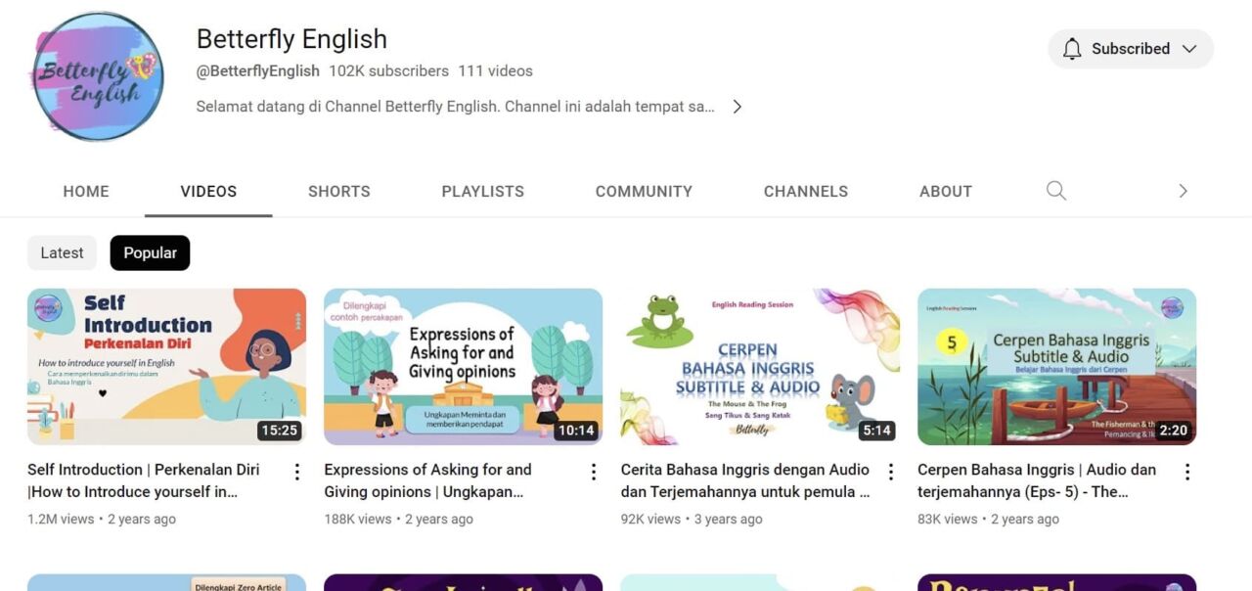Click the Betterfly English channel avatar
Screen dimensions: 1252x591
pyautogui.click(x=98, y=75)
